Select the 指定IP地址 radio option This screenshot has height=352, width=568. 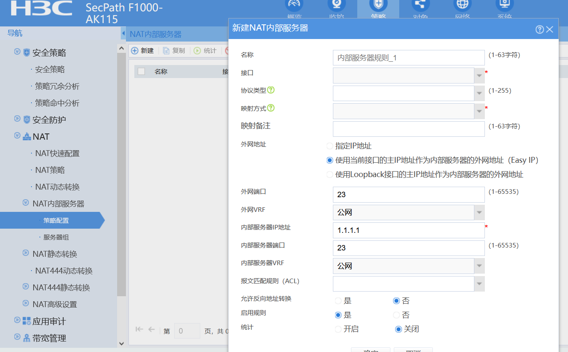click(x=330, y=146)
